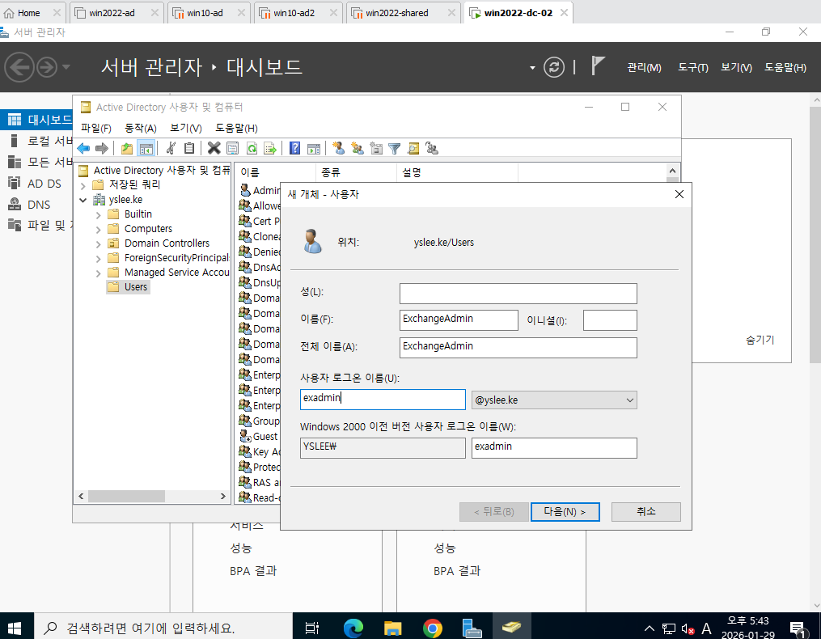Open filter options funnel icon
821x639 pixels.
[394, 149]
